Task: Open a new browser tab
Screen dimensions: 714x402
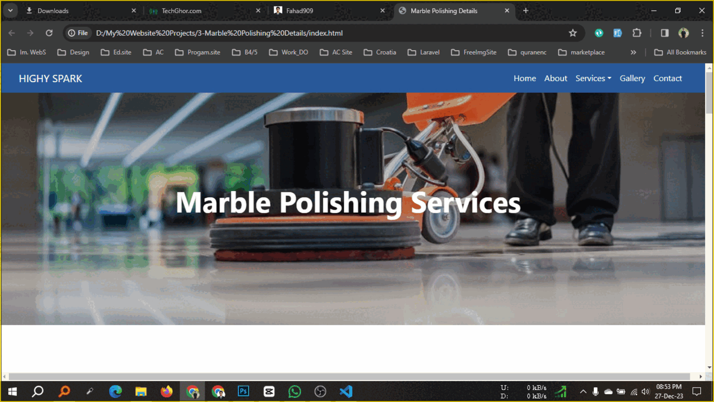Action: click(525, 11)
